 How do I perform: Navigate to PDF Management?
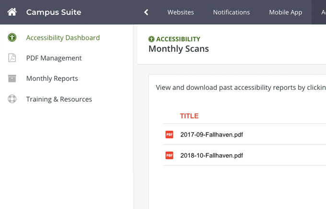(x=54, y=58)
